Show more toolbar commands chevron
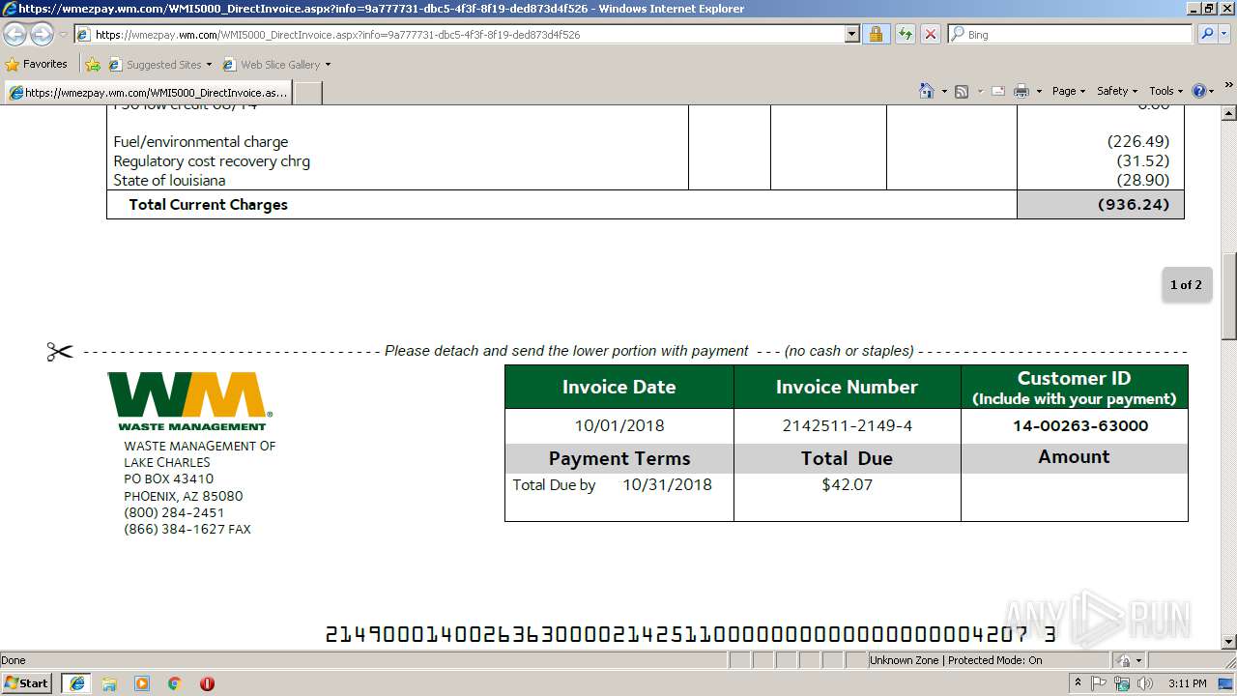The height and width of the screenshot is (696, 1237). click(x=1228, y=86)
